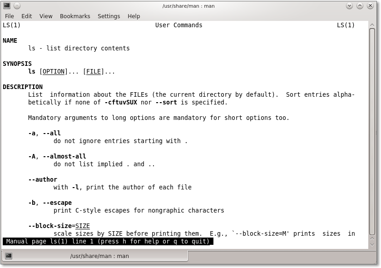Open the window menu terminal icon in title bar
Image resolution: width=381 pixels, height=268 pixels.
(7, 6)
